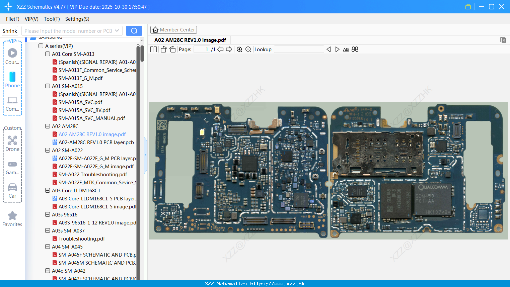Screen dimensions: 510x287
Task: Zoom in on the PDF
Action: pyautogui.click(x=239, y=50)
